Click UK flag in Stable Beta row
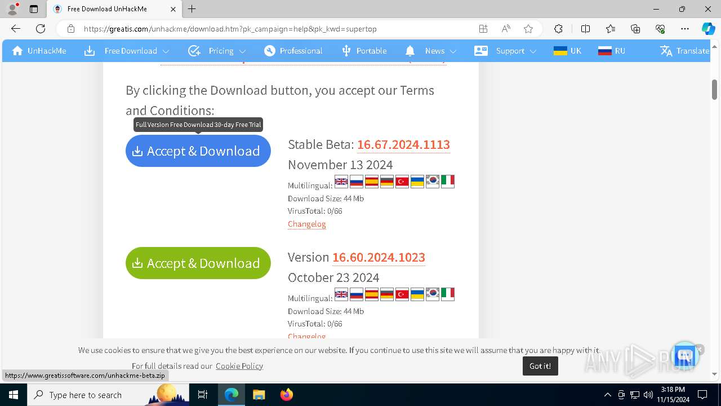The height and width of the screenshot is (406, 721). (341, 182)
